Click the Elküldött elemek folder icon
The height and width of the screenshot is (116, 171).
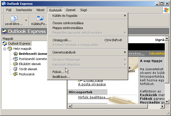pyautogui.click(x=15, y=64)
